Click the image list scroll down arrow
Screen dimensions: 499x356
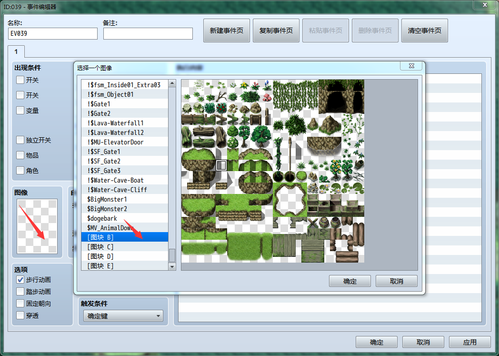click(x=172, y=266)
